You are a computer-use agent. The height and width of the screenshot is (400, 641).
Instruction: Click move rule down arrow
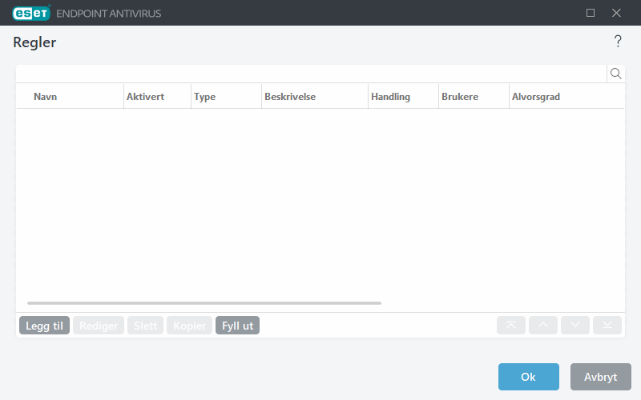pos(575,325)
